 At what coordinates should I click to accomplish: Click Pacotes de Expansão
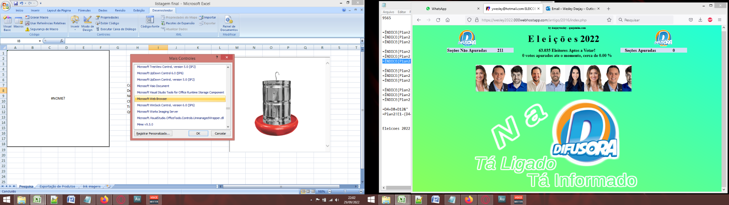178,23
